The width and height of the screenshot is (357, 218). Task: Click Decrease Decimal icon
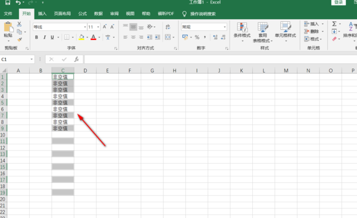[x=223, y=37]
